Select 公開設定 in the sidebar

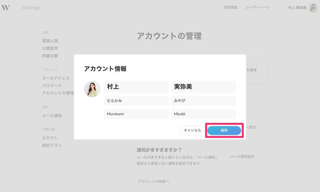50,48
